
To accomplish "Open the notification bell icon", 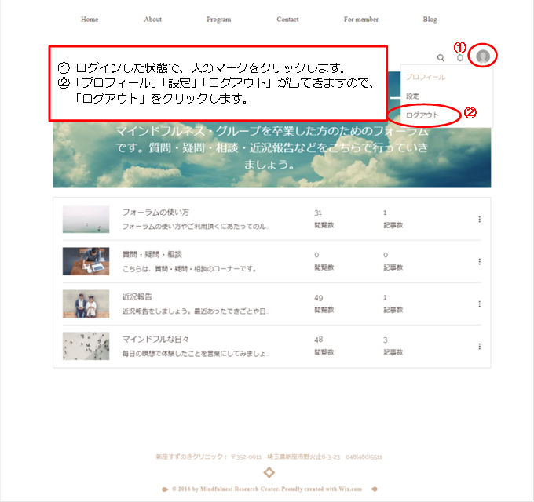I will click(x=460, y=57).
